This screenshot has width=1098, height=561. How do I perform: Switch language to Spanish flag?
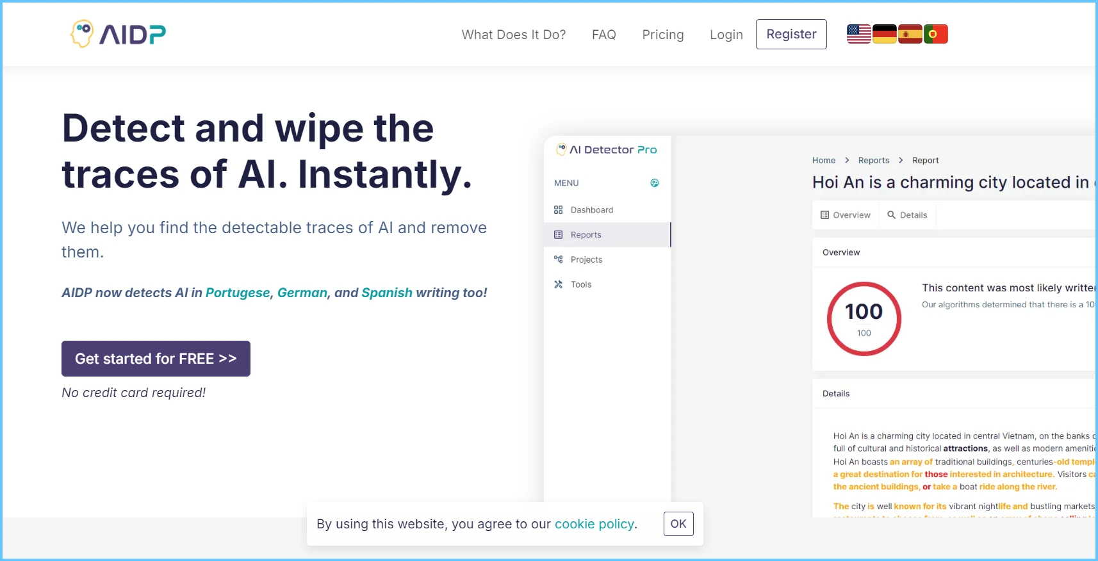pyautogui.click(x=910, y=34)
